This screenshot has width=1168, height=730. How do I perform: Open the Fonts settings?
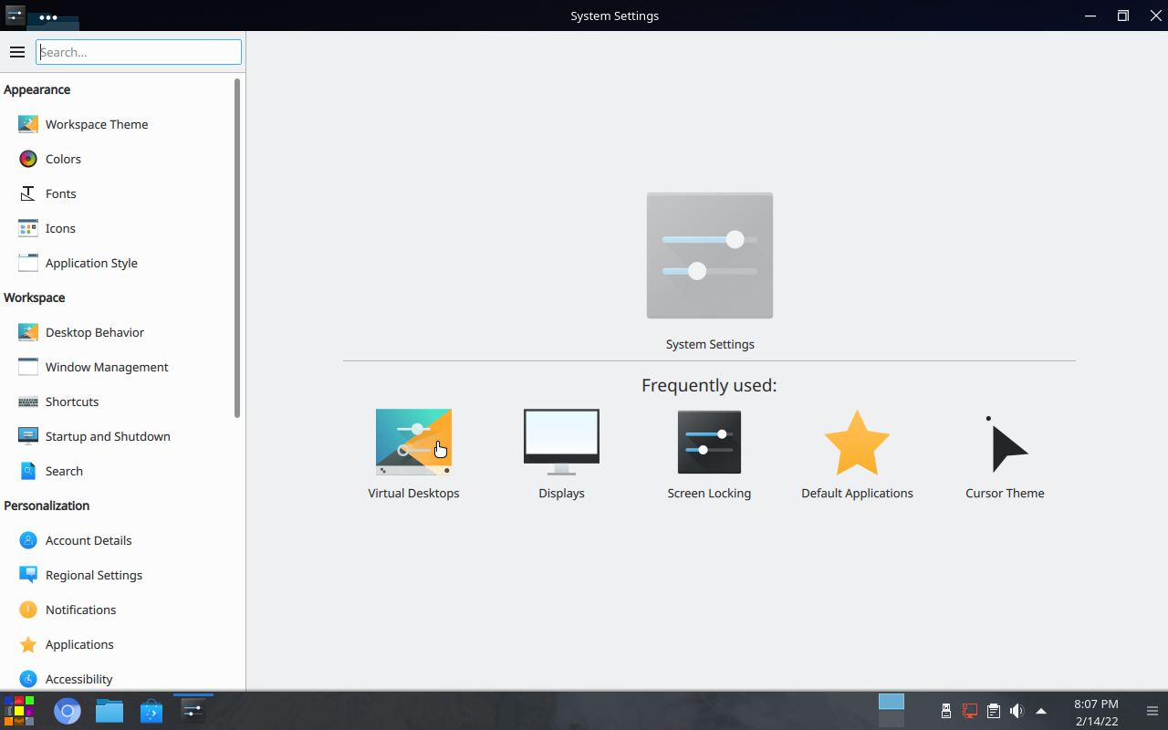coord(122,193)
